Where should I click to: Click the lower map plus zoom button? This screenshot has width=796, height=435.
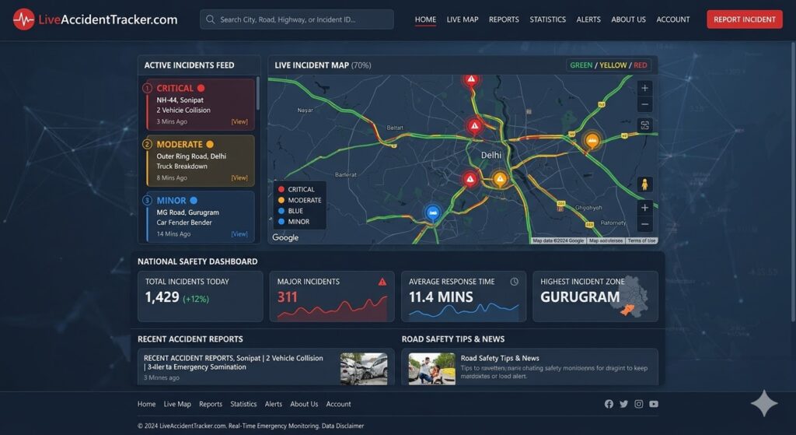point(644,207)
